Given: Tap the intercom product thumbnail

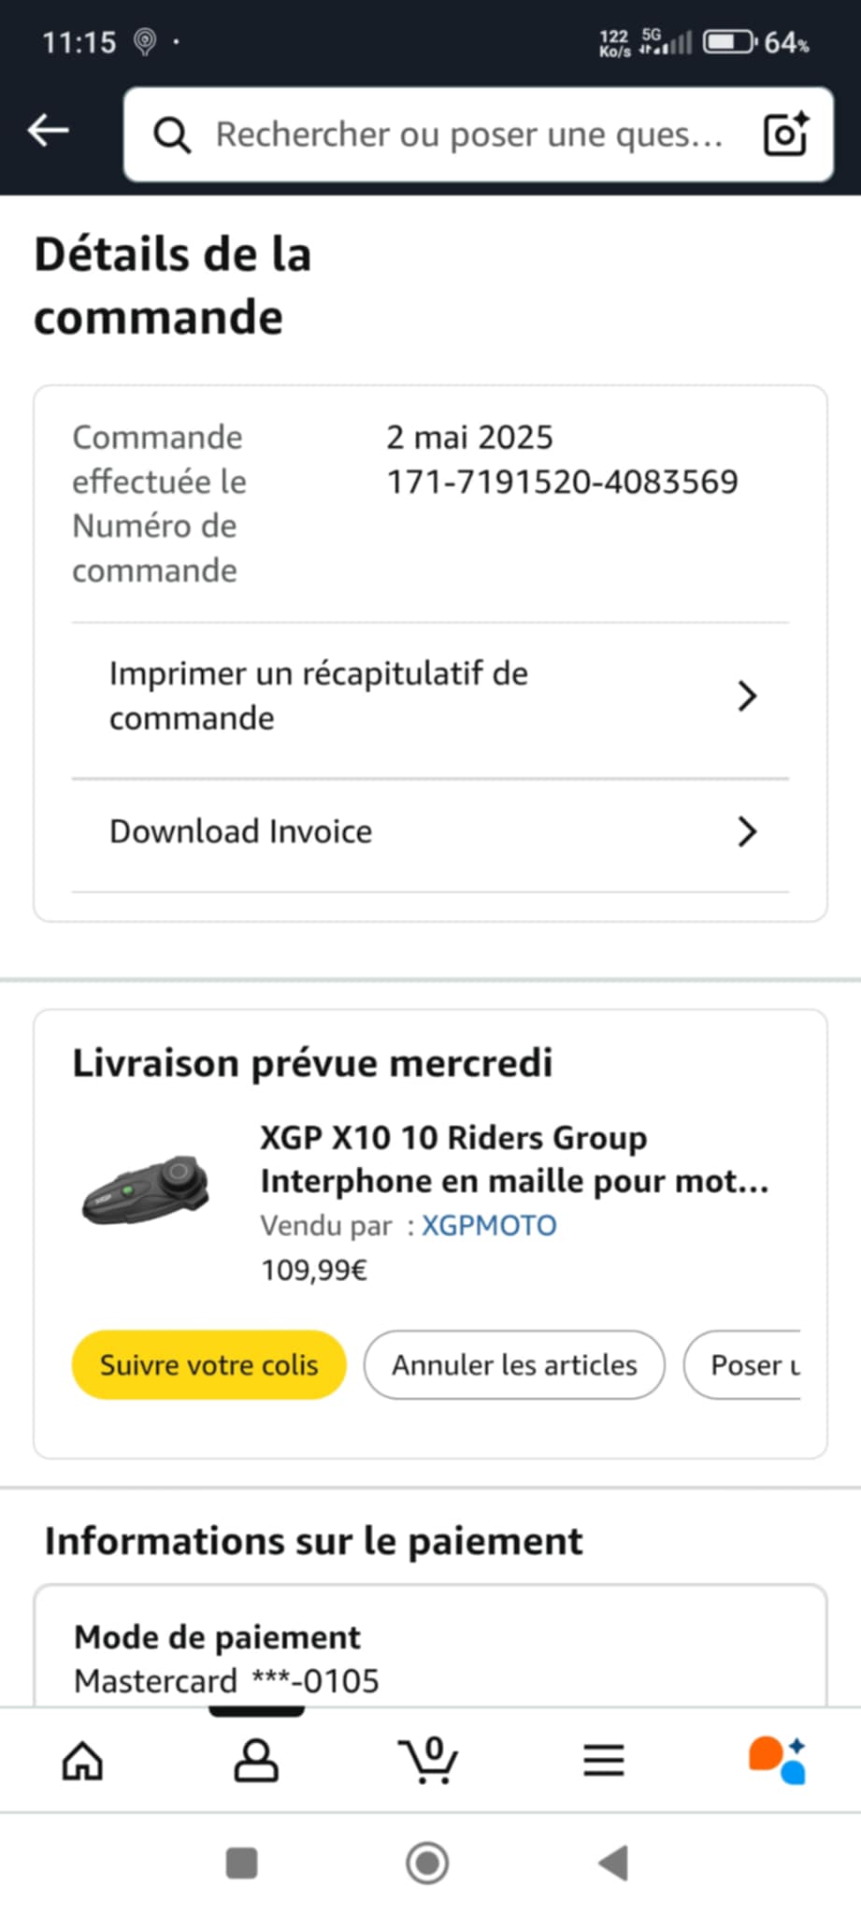Looking at the screenshot, I should [x=147, y=1188].
